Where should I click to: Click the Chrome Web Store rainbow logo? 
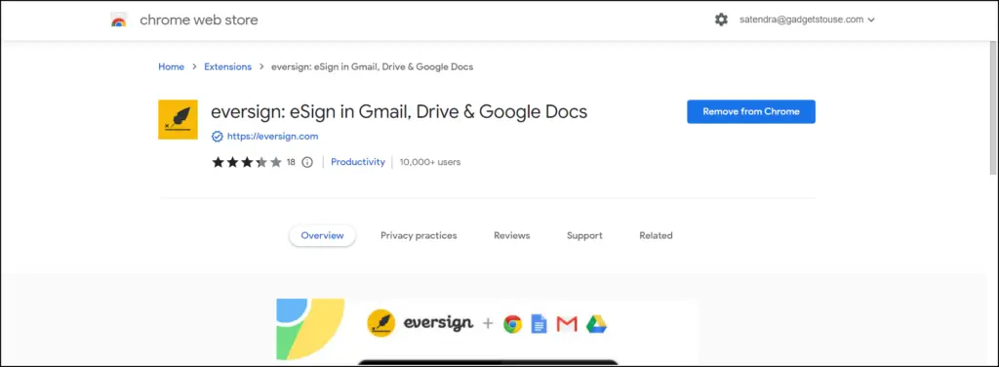118,20
